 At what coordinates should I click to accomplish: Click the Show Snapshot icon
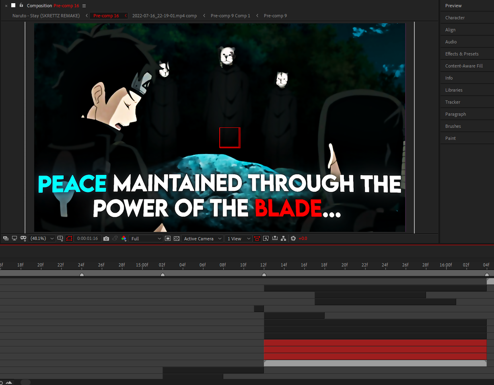(x=115, y=238)
